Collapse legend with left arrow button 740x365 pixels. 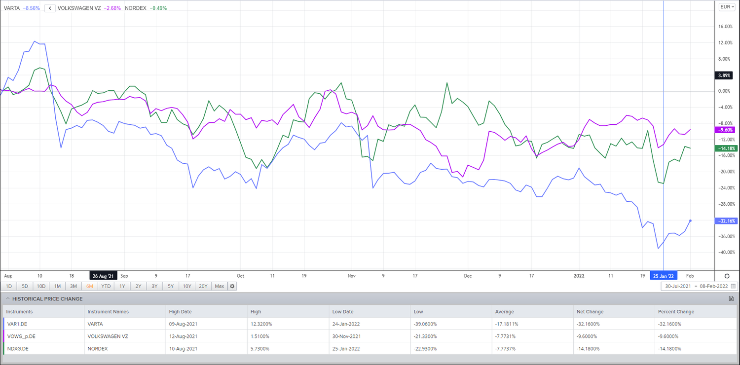click(50, 8)
